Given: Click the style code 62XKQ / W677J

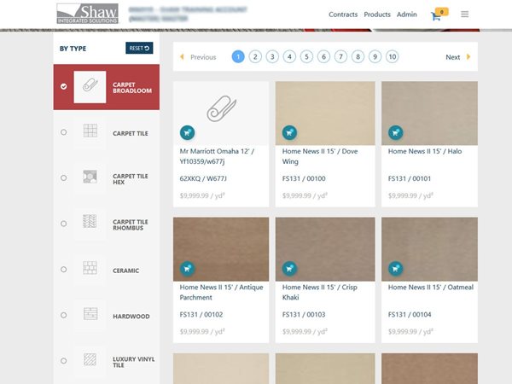Looking at the screenshot, I should pyautogui.click(x=203, y=178).
